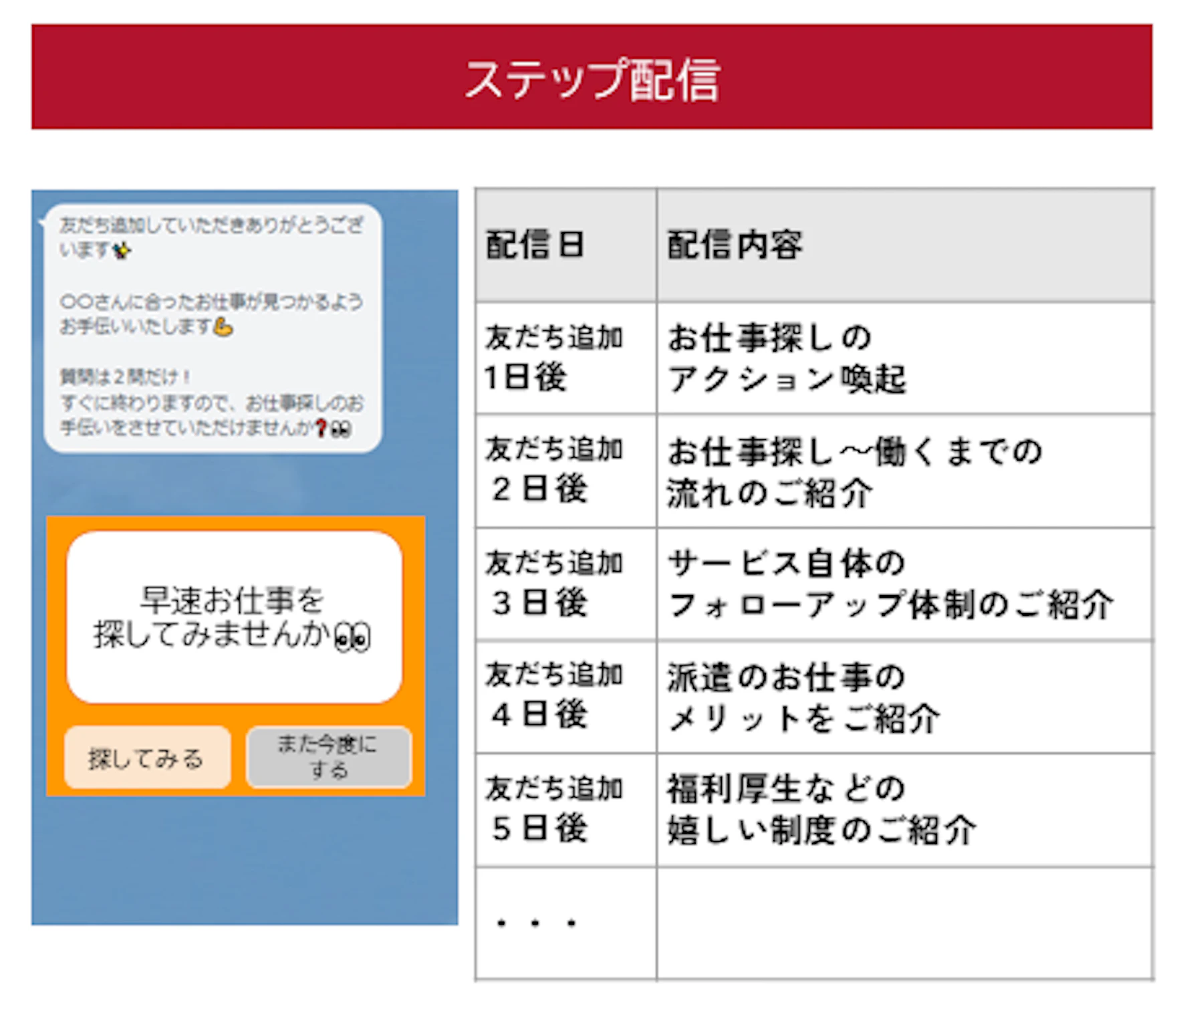Select 福利厚生などの嬉しい制度のご紹介 cell

(905, 810)
